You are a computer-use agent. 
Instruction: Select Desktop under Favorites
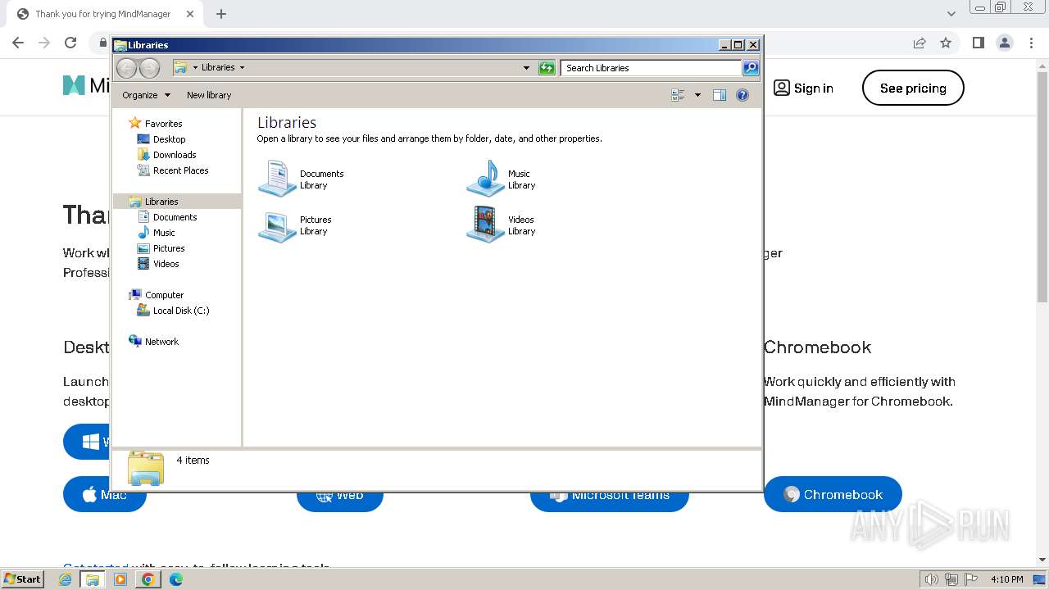click(x=169, y=139)
